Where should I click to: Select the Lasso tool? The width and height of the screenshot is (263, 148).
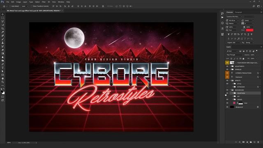coord(2,21)
